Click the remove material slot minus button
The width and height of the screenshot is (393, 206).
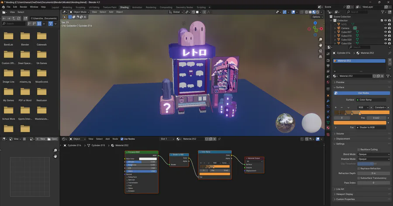click(390, 64)
